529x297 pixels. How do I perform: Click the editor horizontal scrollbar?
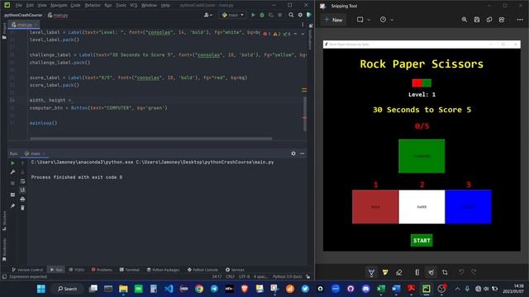click(150, 139)
